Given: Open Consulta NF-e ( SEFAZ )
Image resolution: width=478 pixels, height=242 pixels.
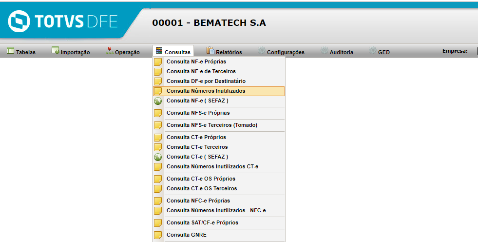Looking at the screenshot, I should (219, 101).
